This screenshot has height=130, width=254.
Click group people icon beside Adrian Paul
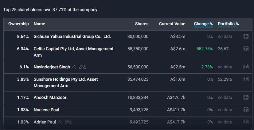pos(68,122)
